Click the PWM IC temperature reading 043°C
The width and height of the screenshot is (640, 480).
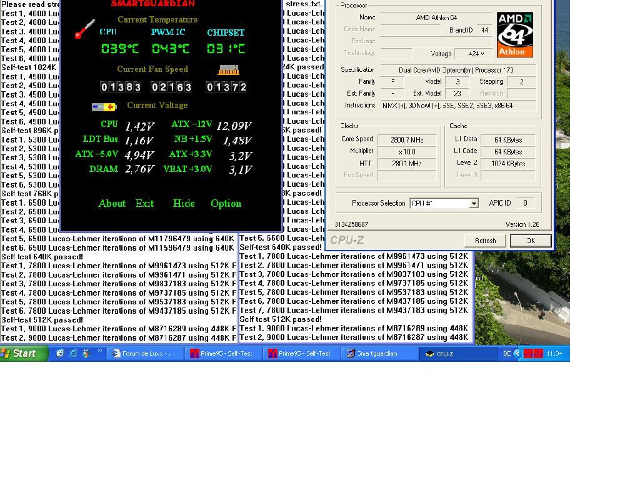(x=171, y=49)
